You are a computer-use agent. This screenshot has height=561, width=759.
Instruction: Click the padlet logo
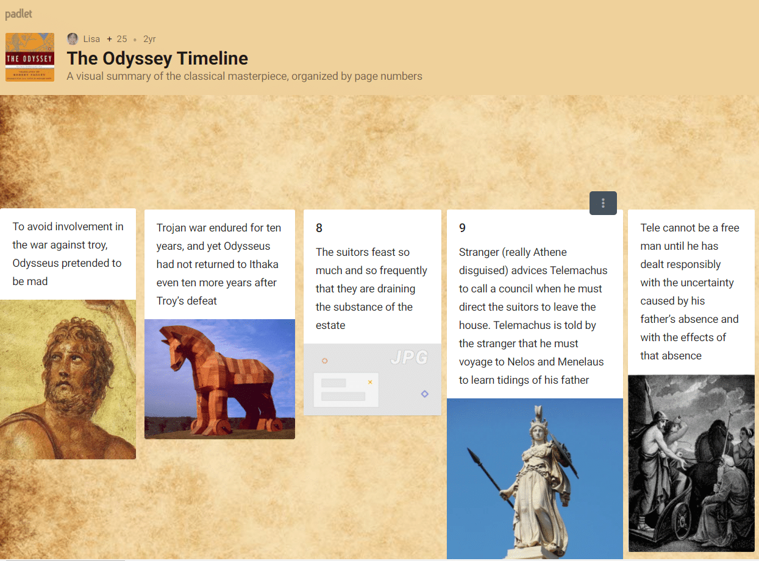[x=19, y=13]
